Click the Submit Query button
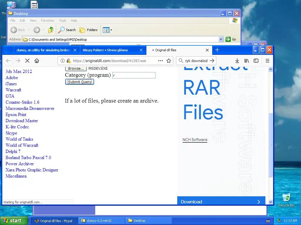The height and width of the screenshot is (225, 301). click(x=79, y=82)
